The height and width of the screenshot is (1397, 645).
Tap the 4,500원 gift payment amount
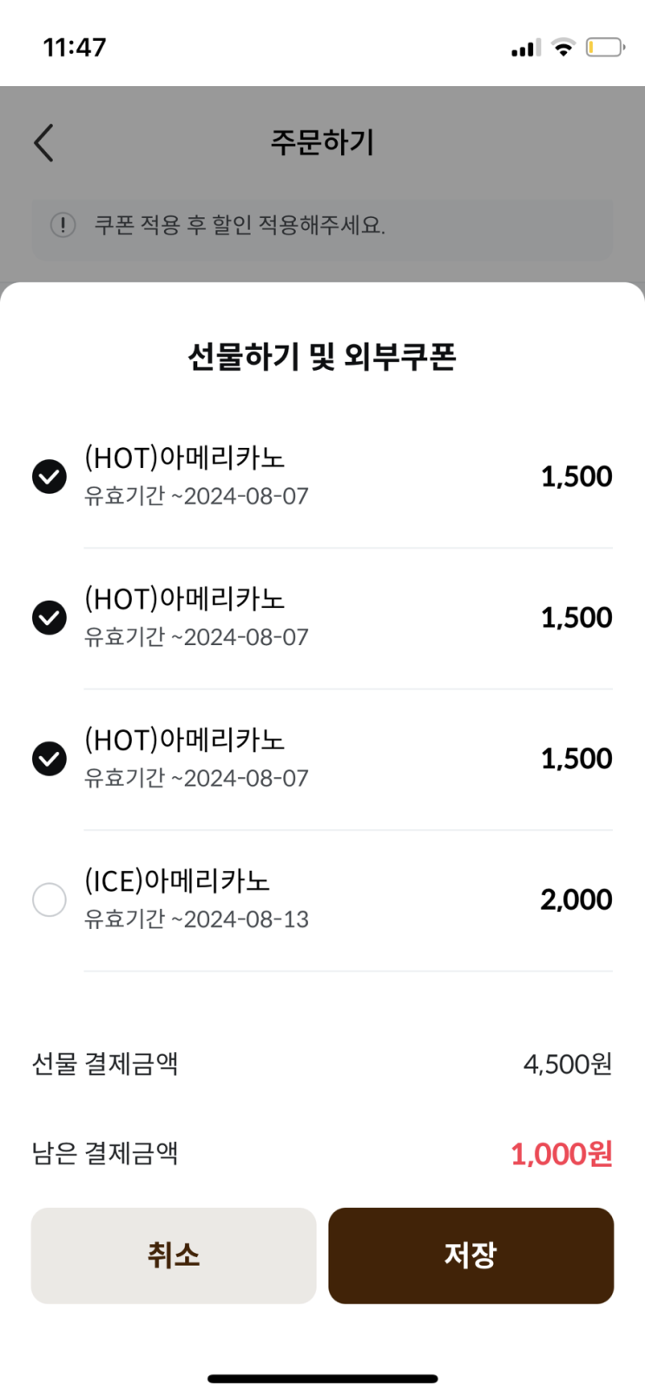[568, 1064]
